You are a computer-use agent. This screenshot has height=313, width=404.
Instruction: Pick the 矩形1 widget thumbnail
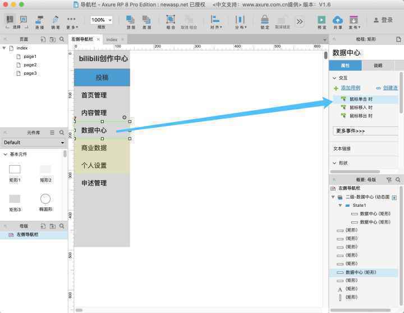pyautogui.click(x=15, y=169)
